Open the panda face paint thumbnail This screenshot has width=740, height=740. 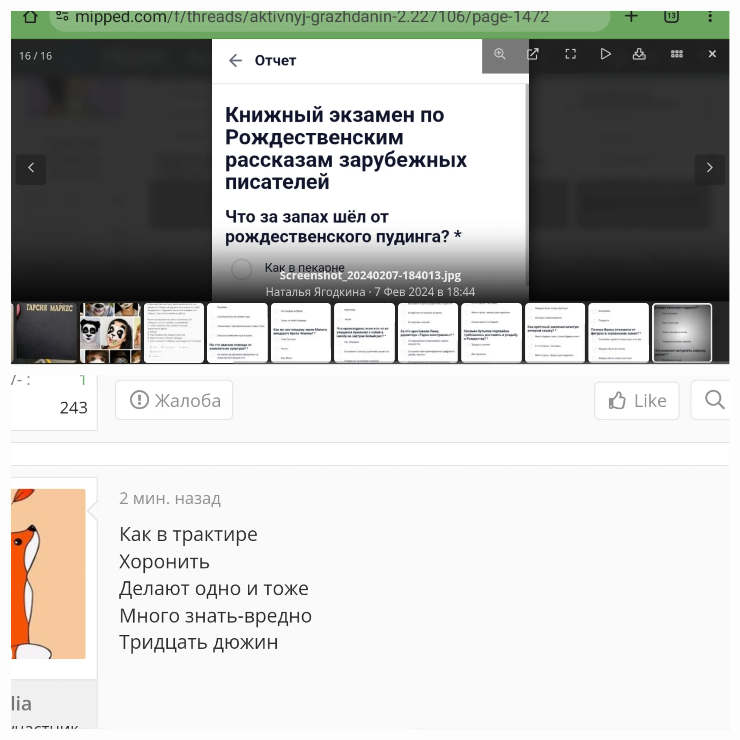pyautogui.click(x=110, y=332)
